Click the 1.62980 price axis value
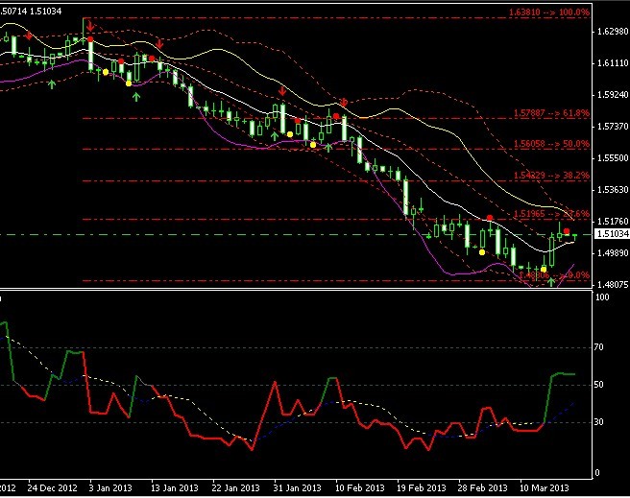The width and height of the screenshot is (630, 498). [x=613, y=32]
